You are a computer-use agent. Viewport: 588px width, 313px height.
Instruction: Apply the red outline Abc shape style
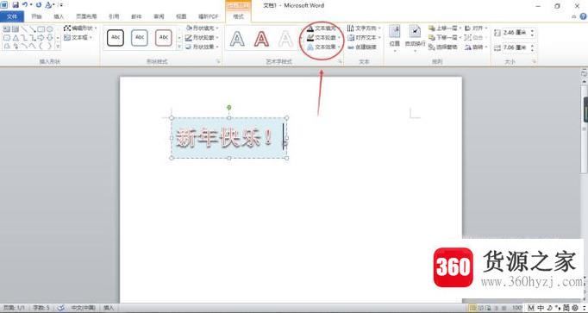click(x=164, y=37)
